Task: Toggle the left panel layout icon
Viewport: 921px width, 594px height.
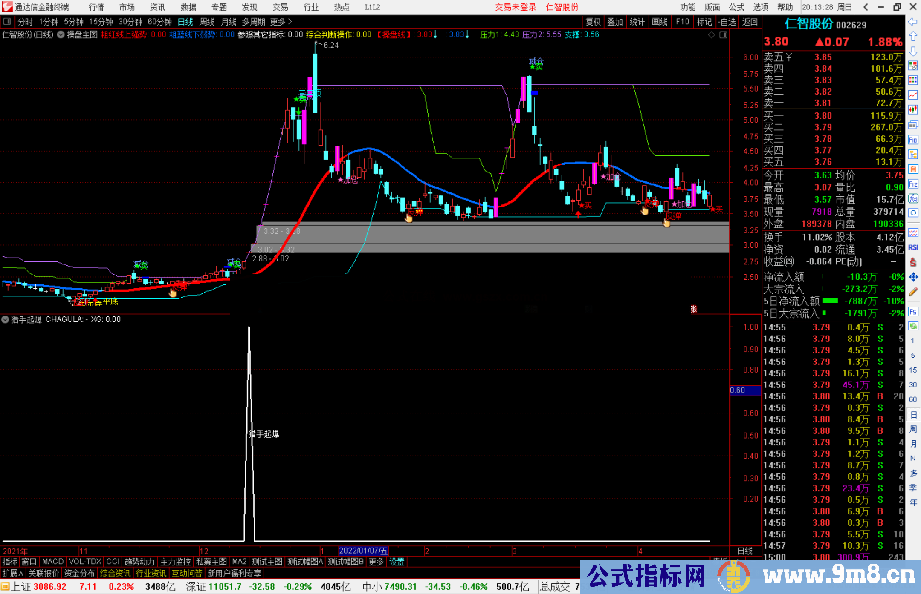Action: click(x=7, y=21)
